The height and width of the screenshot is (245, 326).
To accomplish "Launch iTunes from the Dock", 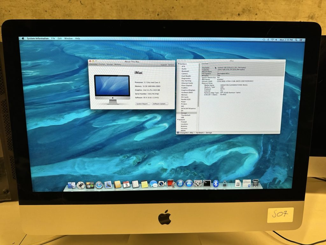I will point(180,183).
